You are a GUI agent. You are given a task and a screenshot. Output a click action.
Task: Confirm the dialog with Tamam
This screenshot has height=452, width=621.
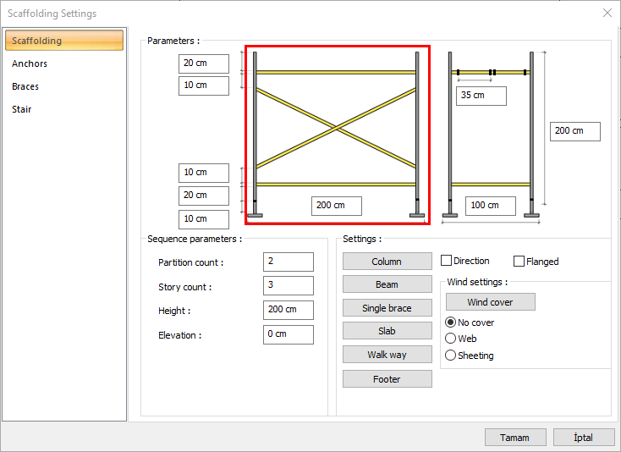[514, 438]
